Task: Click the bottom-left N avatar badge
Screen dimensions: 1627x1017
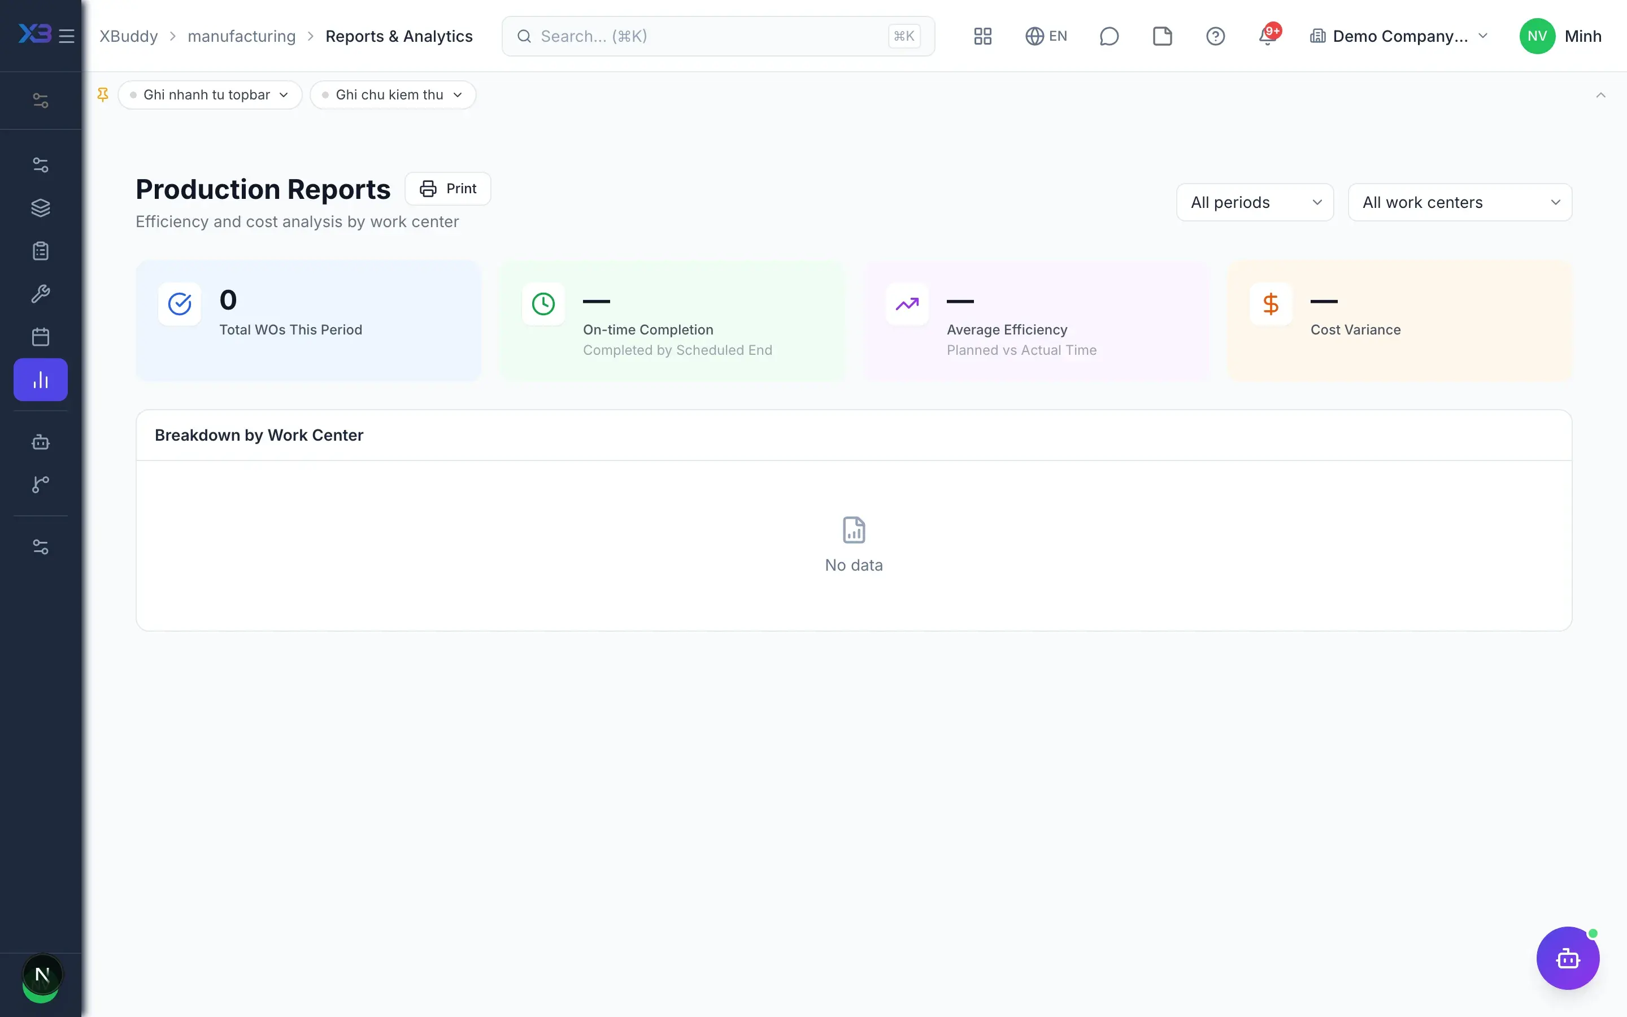Action: pos(42,975)
